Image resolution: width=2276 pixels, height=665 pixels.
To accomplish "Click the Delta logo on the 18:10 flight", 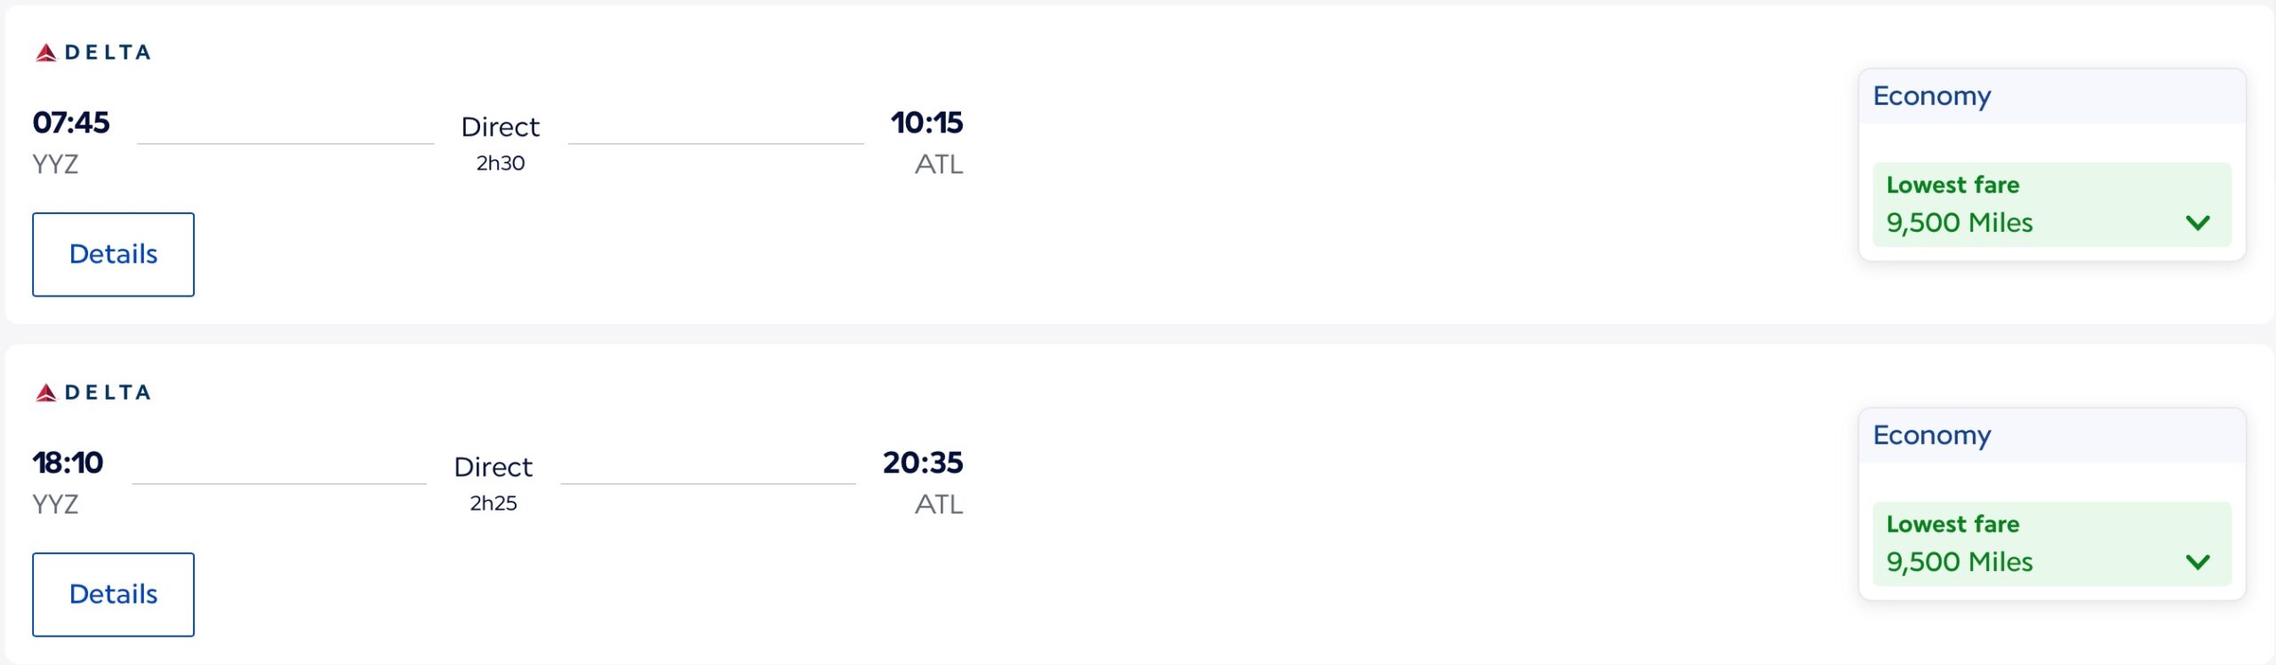I will tap(92, 392).
